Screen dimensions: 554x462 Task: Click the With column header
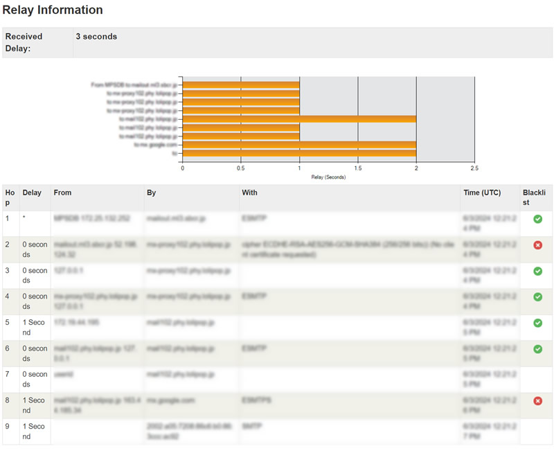[x=249, y=193]
